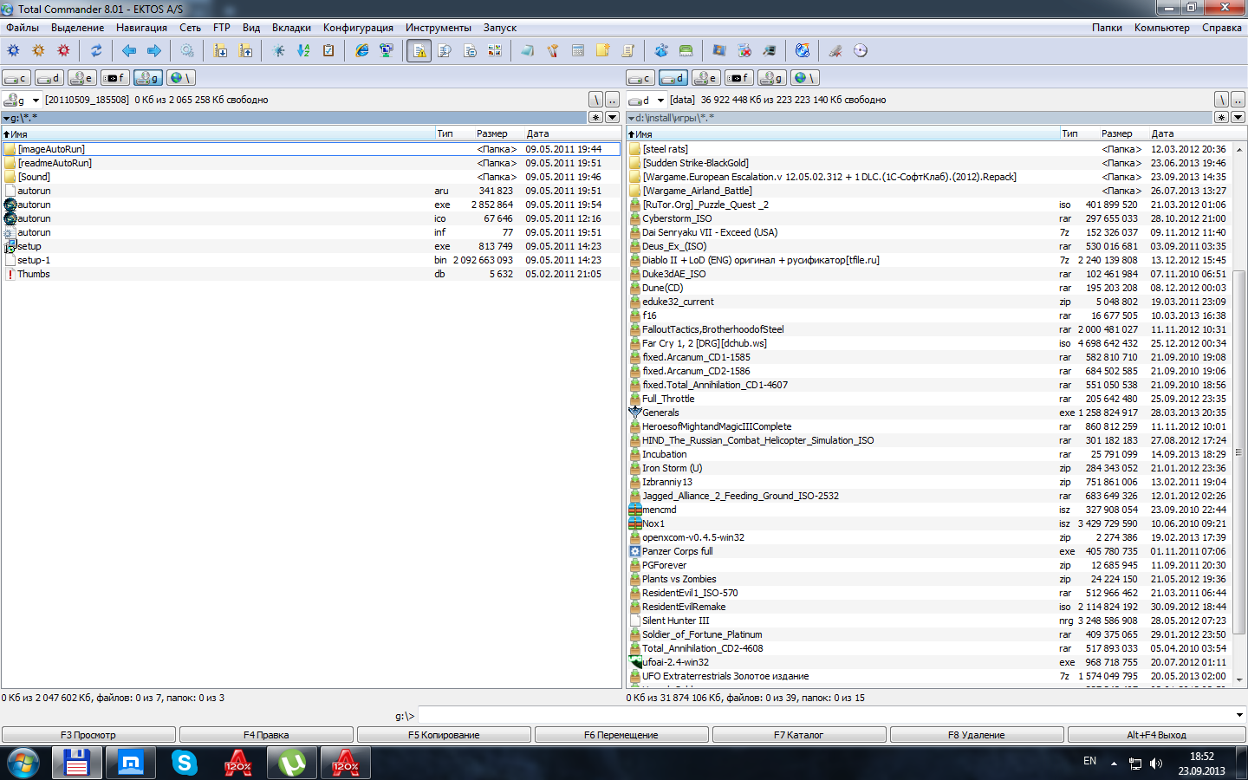The image size is (1248, 780).
Task: Open the Файлы menu
Action: click(23, 28)
